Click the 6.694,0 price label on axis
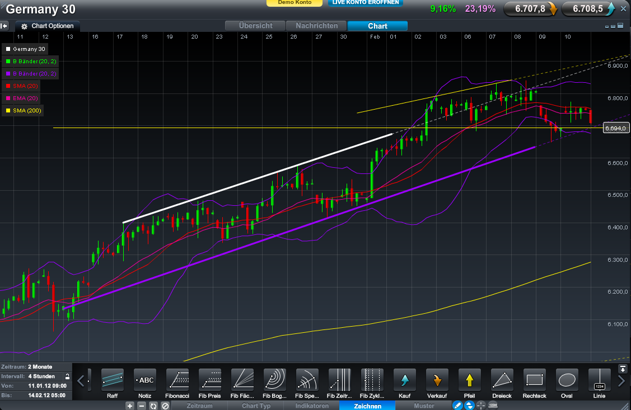 pyautogui.click(x=616, y=129)
